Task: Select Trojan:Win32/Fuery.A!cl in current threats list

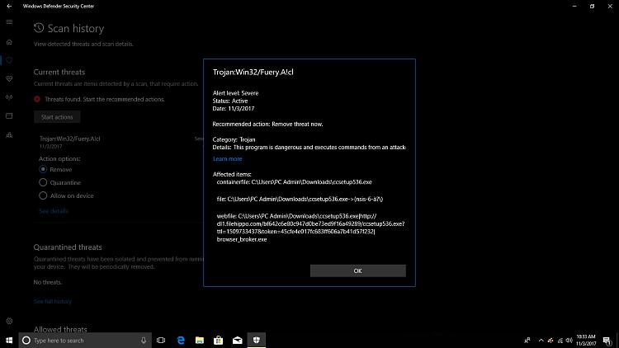Action: 70,139
